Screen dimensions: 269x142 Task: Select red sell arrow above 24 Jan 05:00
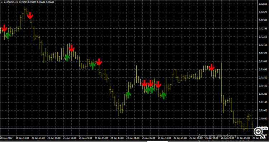point(99,62)
